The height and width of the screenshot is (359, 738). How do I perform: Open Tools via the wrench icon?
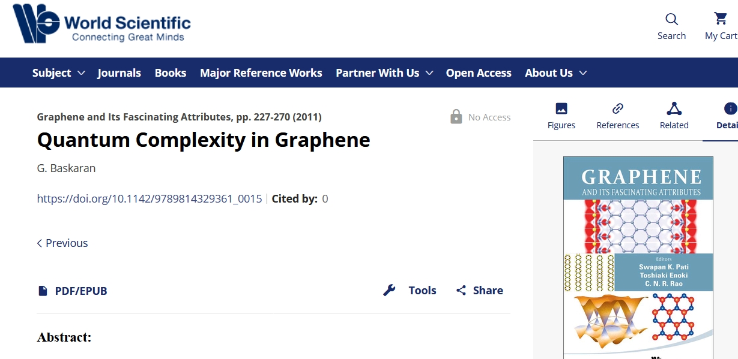tap(389, 291)
